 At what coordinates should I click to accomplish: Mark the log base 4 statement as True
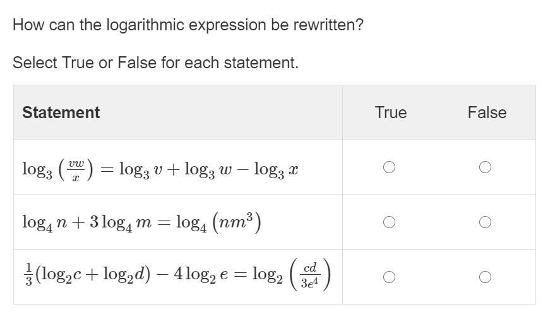pyautogui.click(x=389, y=222)
